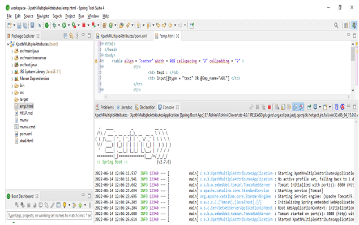Open the Project menu

pos(70,16)
